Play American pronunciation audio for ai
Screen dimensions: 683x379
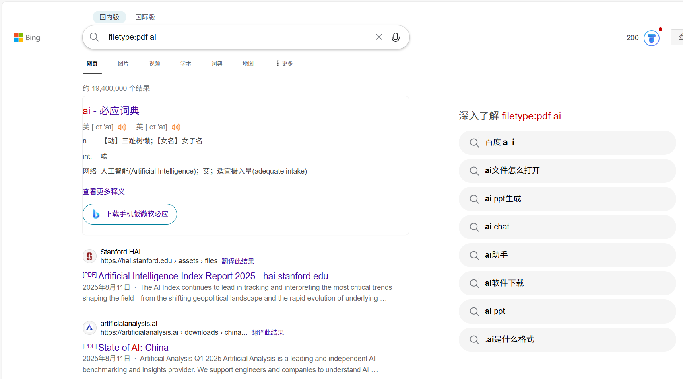[x=122, y=127]
